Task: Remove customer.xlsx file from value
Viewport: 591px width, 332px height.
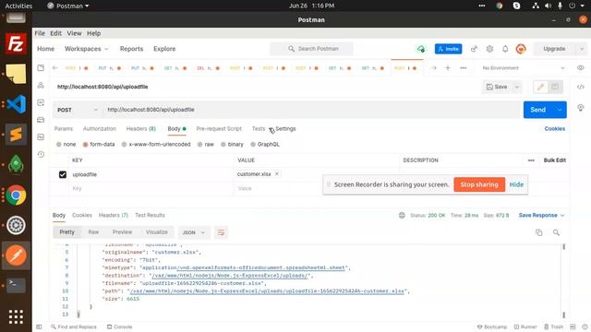Action: 277,174
